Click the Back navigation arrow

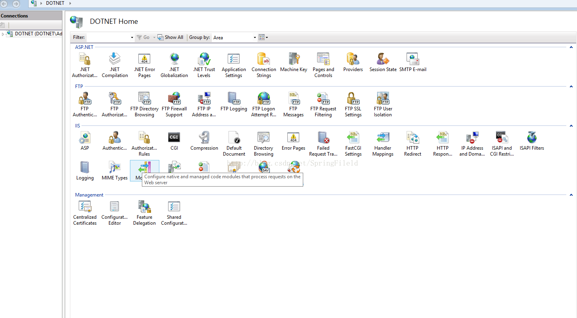[x=4, y=4]
